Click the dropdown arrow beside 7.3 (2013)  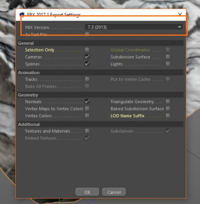point(180,27)
